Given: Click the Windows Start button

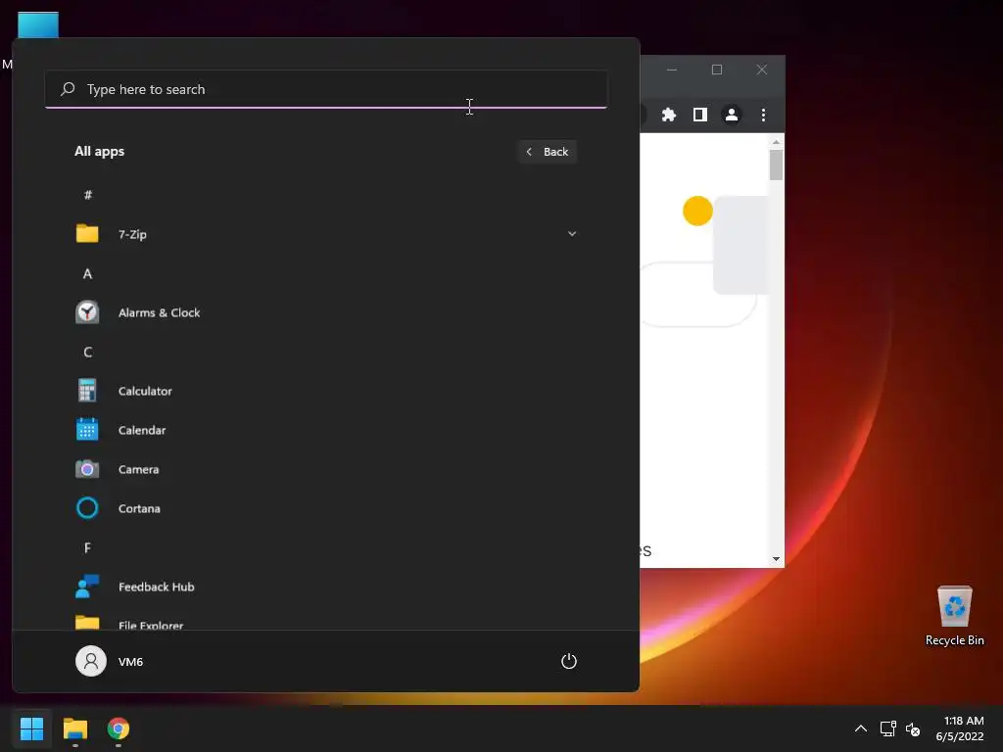Looking at the screenshot, I should [x=31, y=728].
